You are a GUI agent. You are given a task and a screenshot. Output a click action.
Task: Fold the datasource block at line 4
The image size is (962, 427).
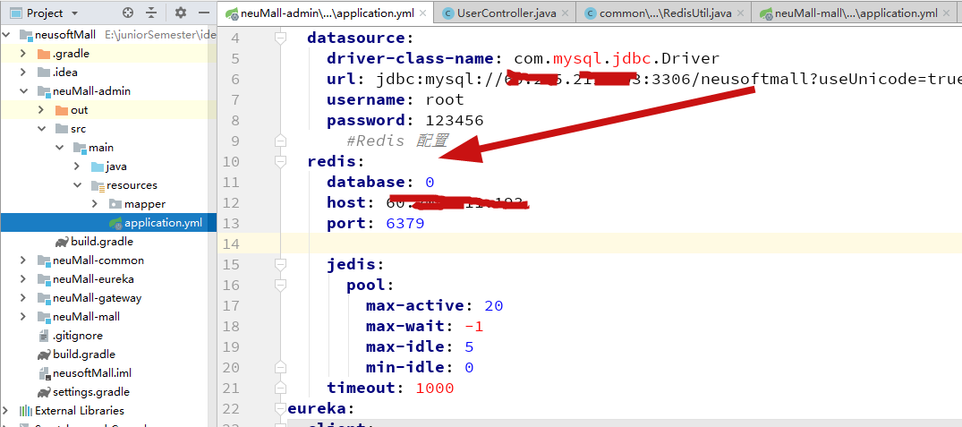point(280,38)
